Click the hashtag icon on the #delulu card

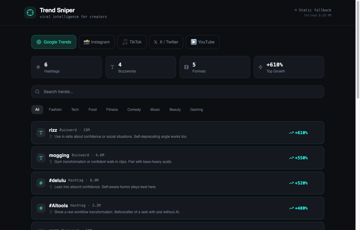41,183
